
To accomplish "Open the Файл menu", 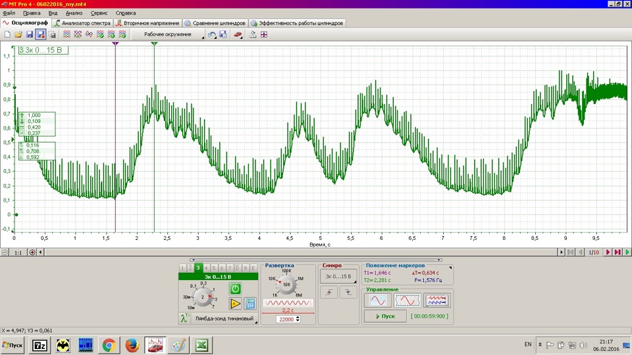I will [9, 13].
